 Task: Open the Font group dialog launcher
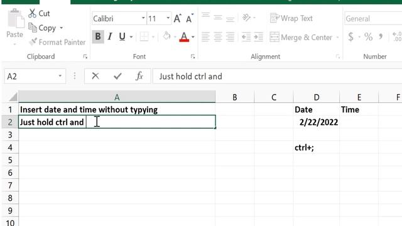[x=193, y=56]
